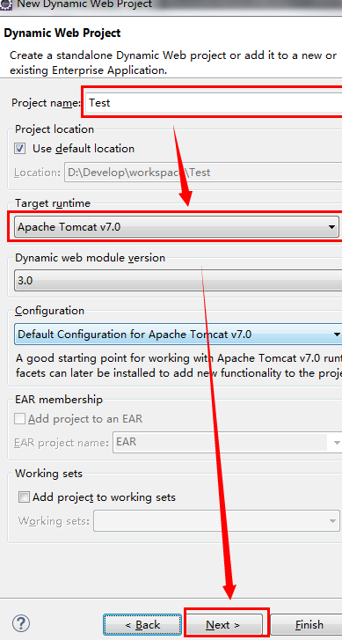Click Finish to create the project
Screen dimensions: 342x640
coord(306,625)
